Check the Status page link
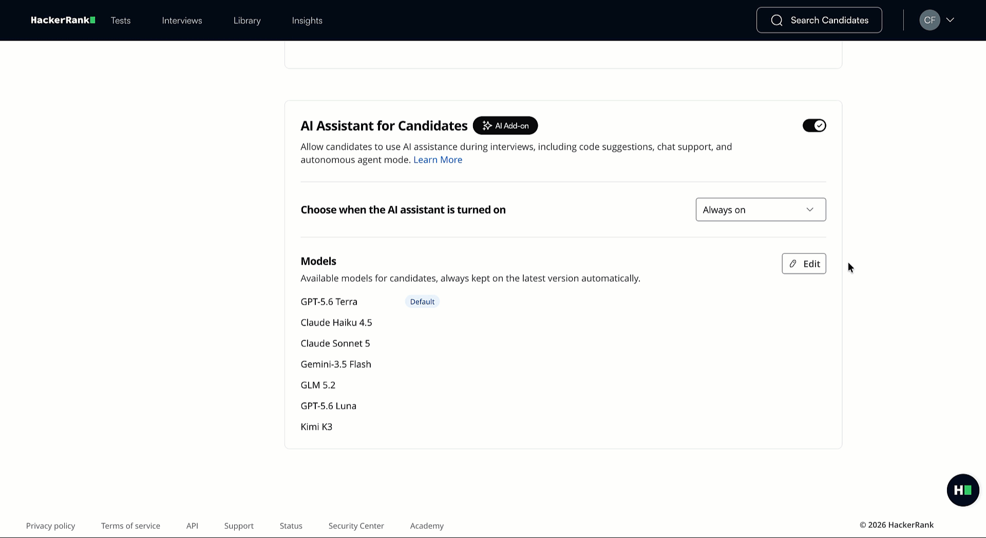This screenshot has height=538, width=986. pos(291,526)
